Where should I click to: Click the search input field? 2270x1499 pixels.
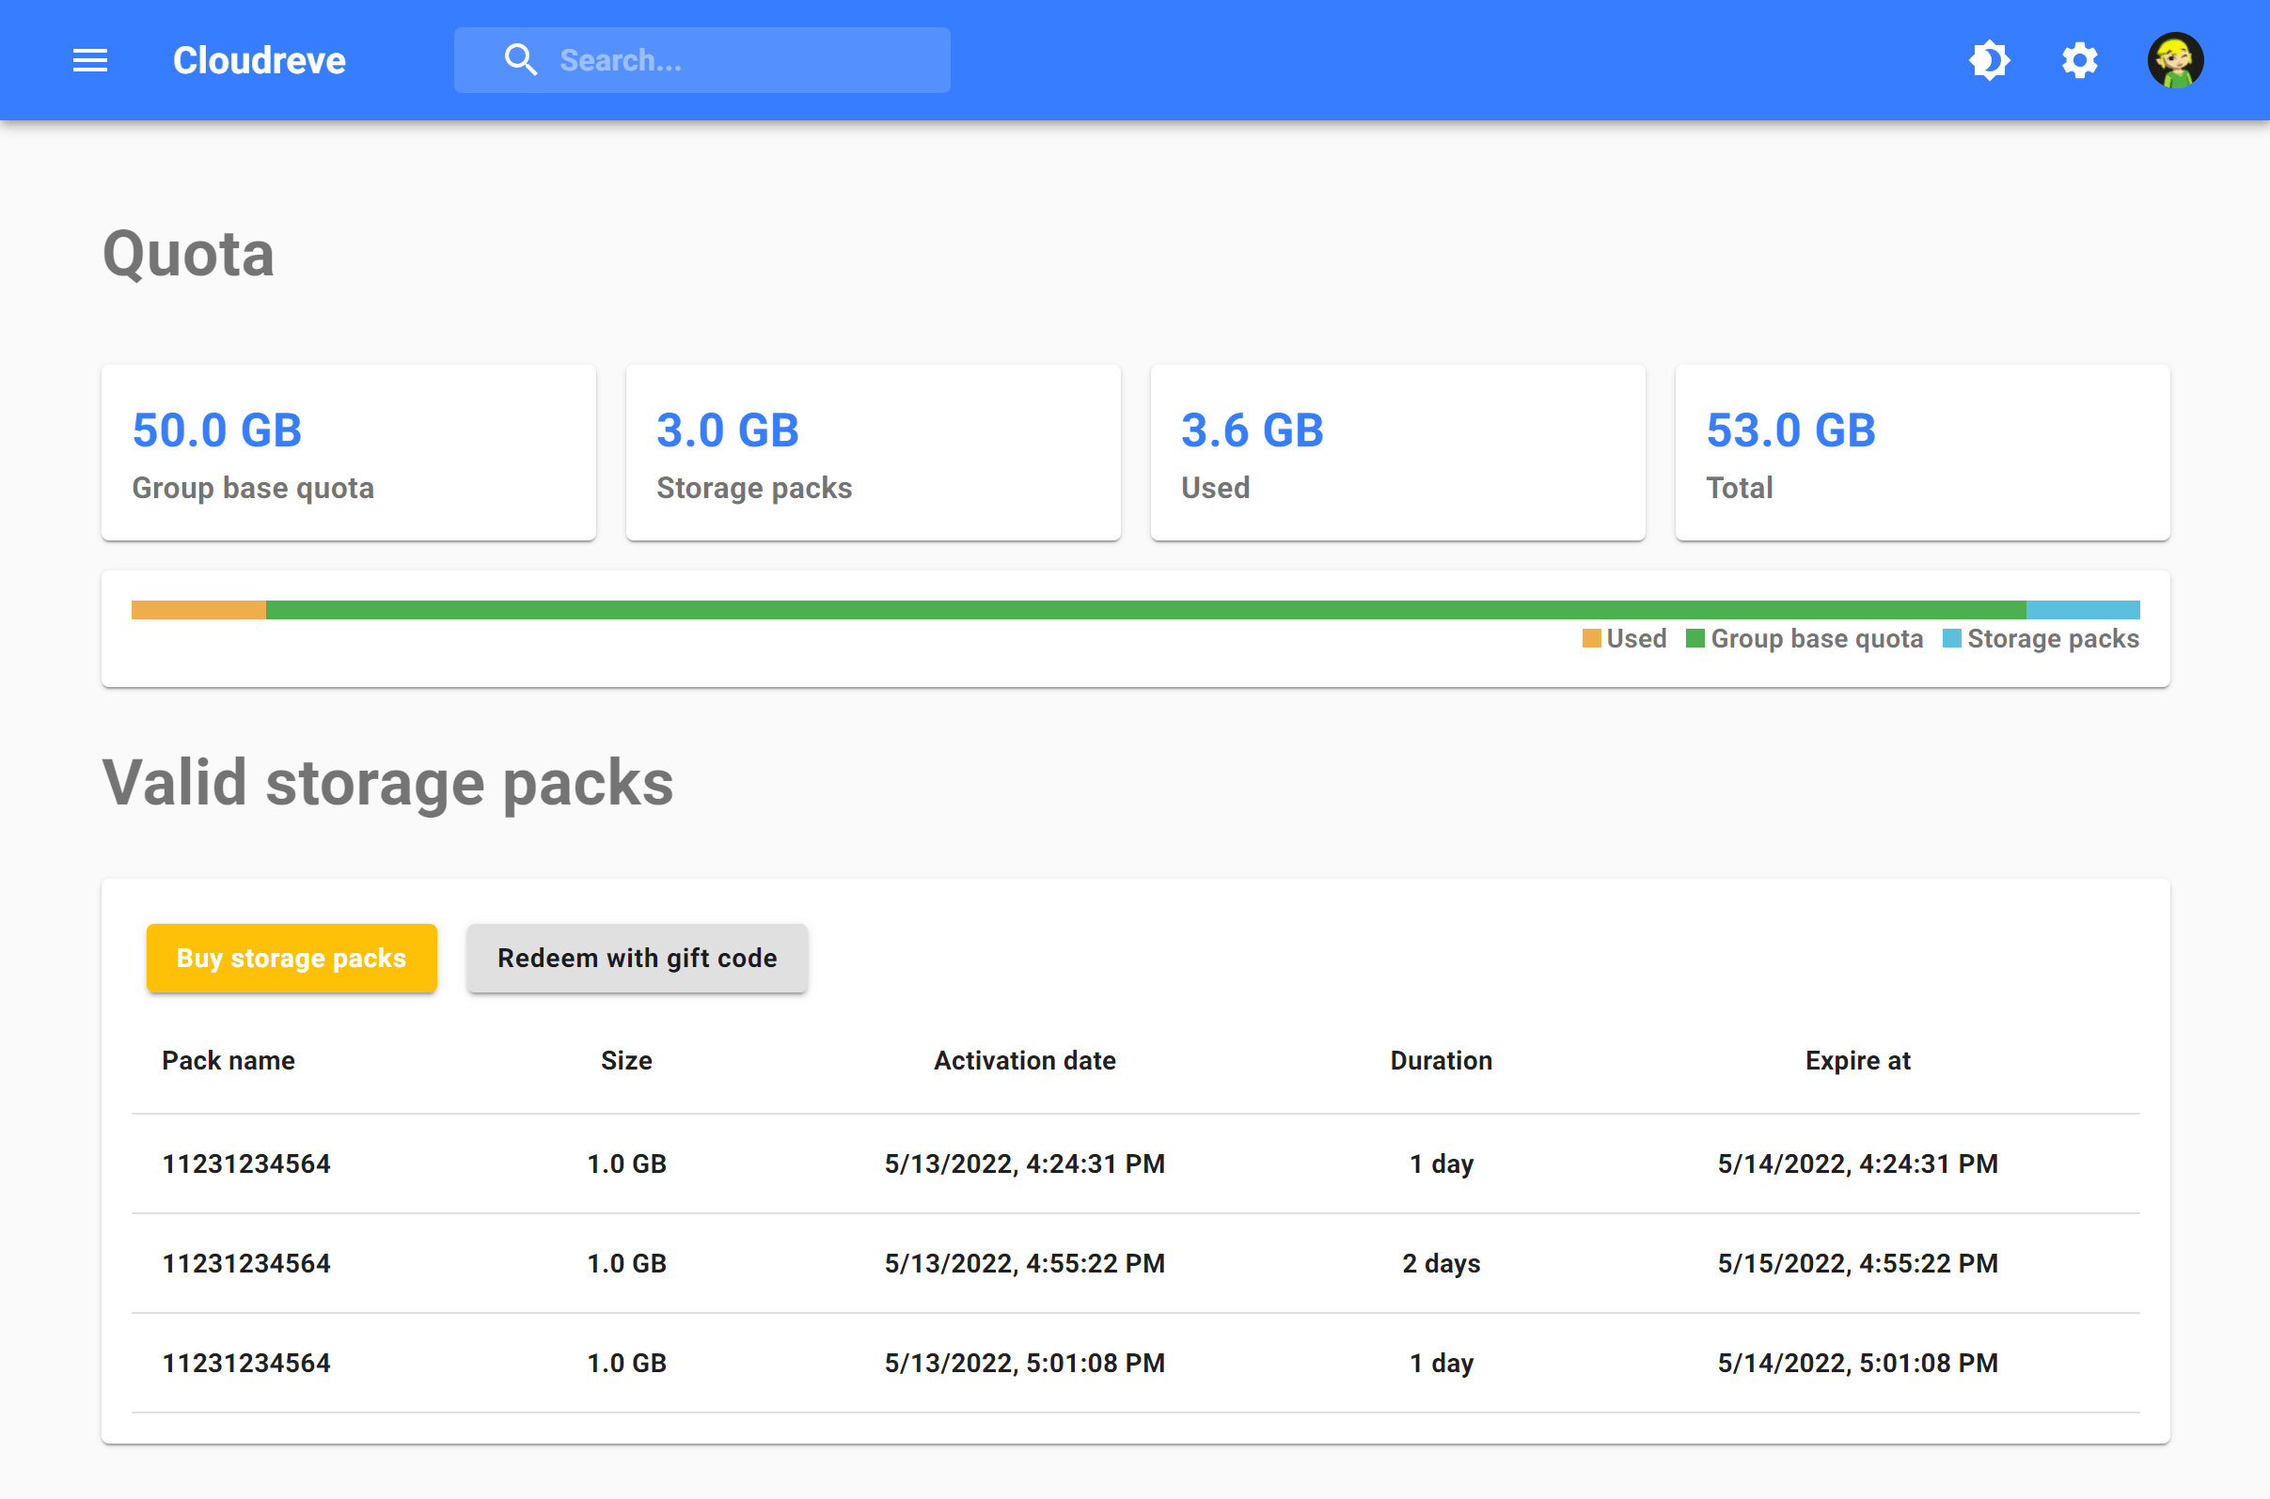743,60
